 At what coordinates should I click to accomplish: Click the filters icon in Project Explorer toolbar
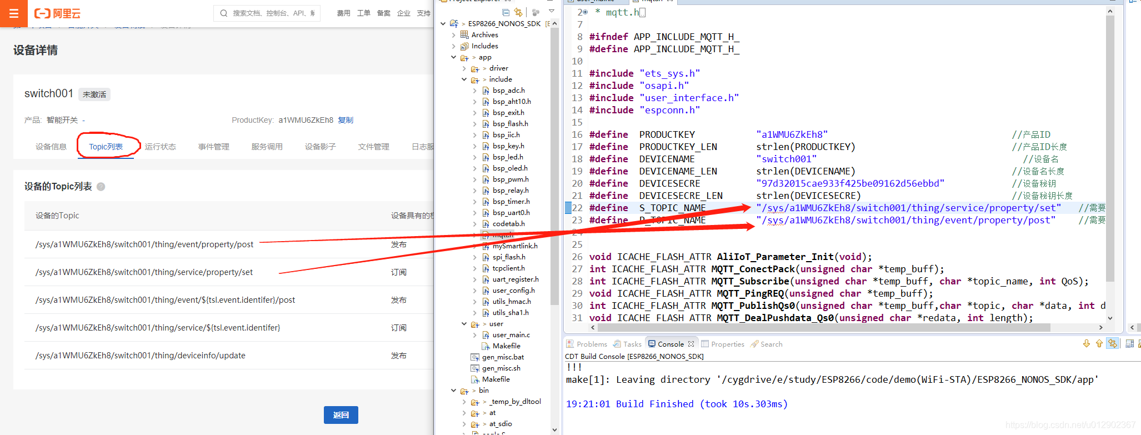point(536,12)
